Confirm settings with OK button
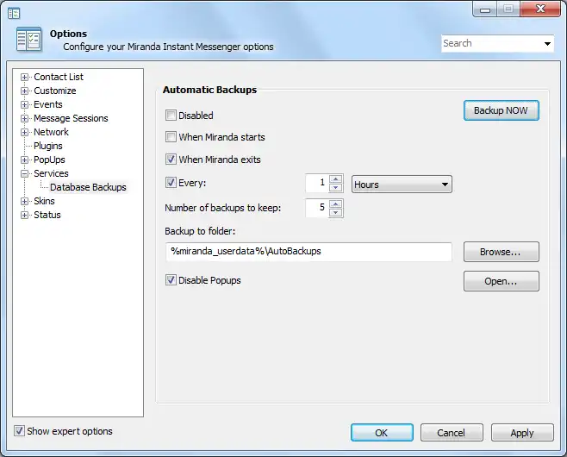 382,433
